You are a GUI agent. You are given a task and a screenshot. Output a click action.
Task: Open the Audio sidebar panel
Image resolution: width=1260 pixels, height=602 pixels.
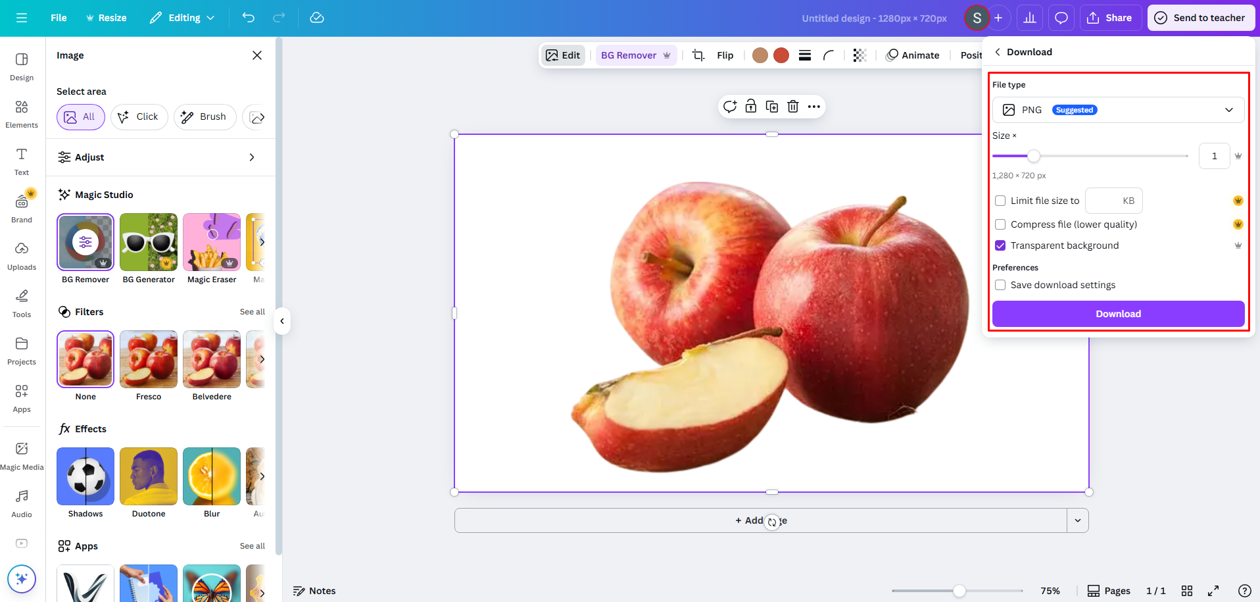[x=22, y=503]
